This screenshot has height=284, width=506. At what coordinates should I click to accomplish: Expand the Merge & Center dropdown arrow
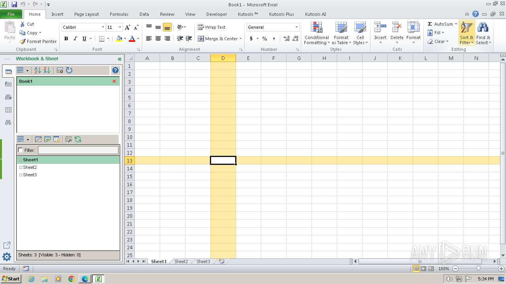coord(241,39)
